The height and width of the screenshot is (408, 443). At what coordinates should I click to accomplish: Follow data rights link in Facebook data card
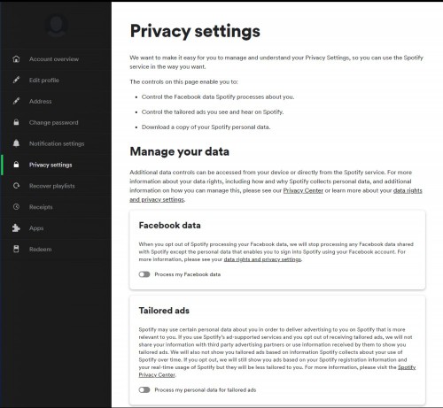click(262, 259)
